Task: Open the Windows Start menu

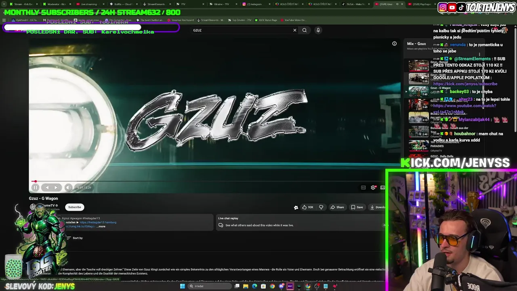Action: pyautogui.click(x=182, y=286)
